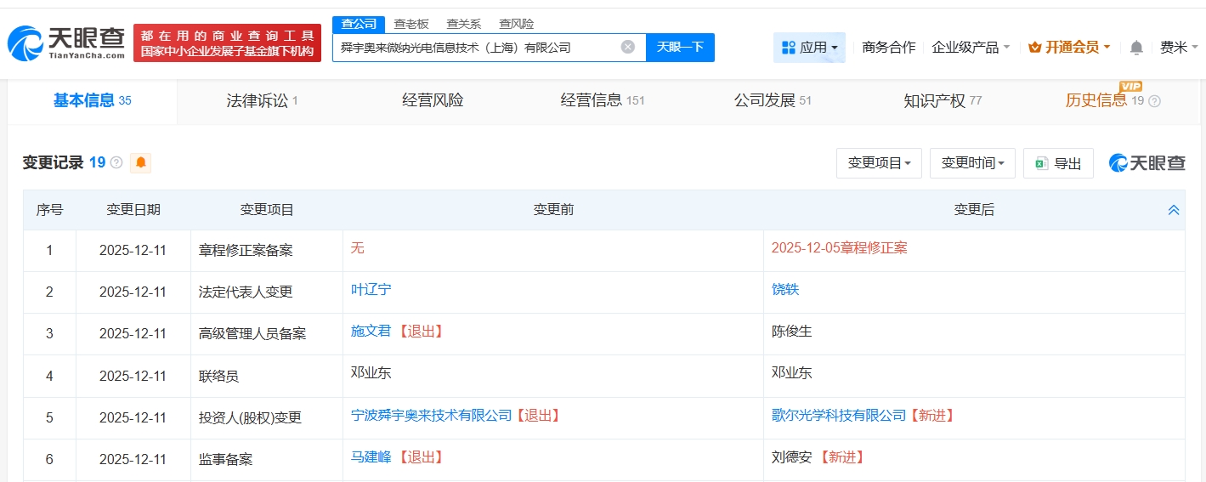This screenshot has height=482, width=1206.
Task: Export records via 导出 Excel button
Action: (x=1058, y=163)
